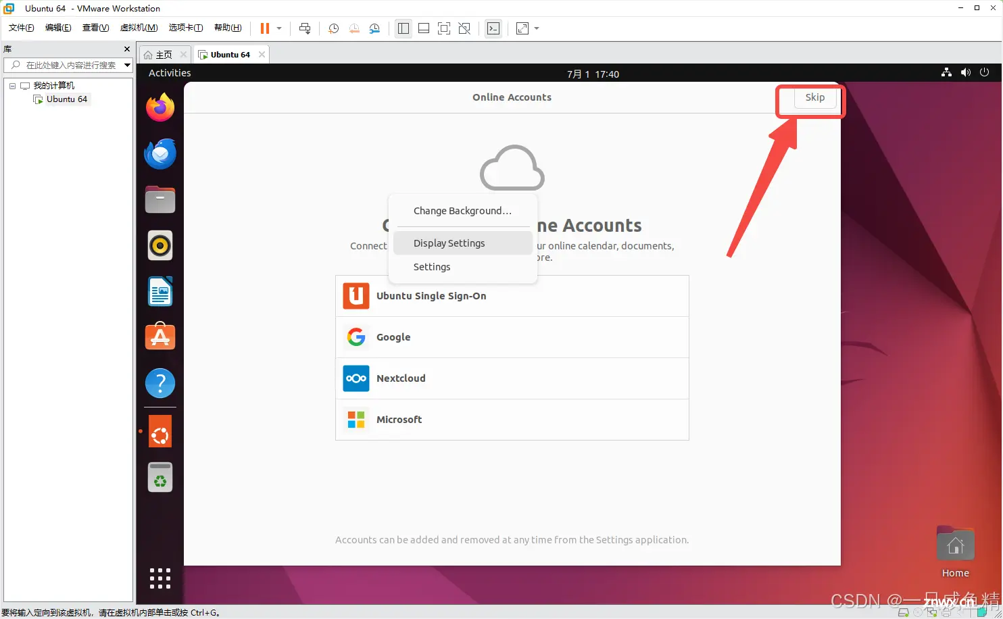Close the library panel

click(x=126, y=49)
